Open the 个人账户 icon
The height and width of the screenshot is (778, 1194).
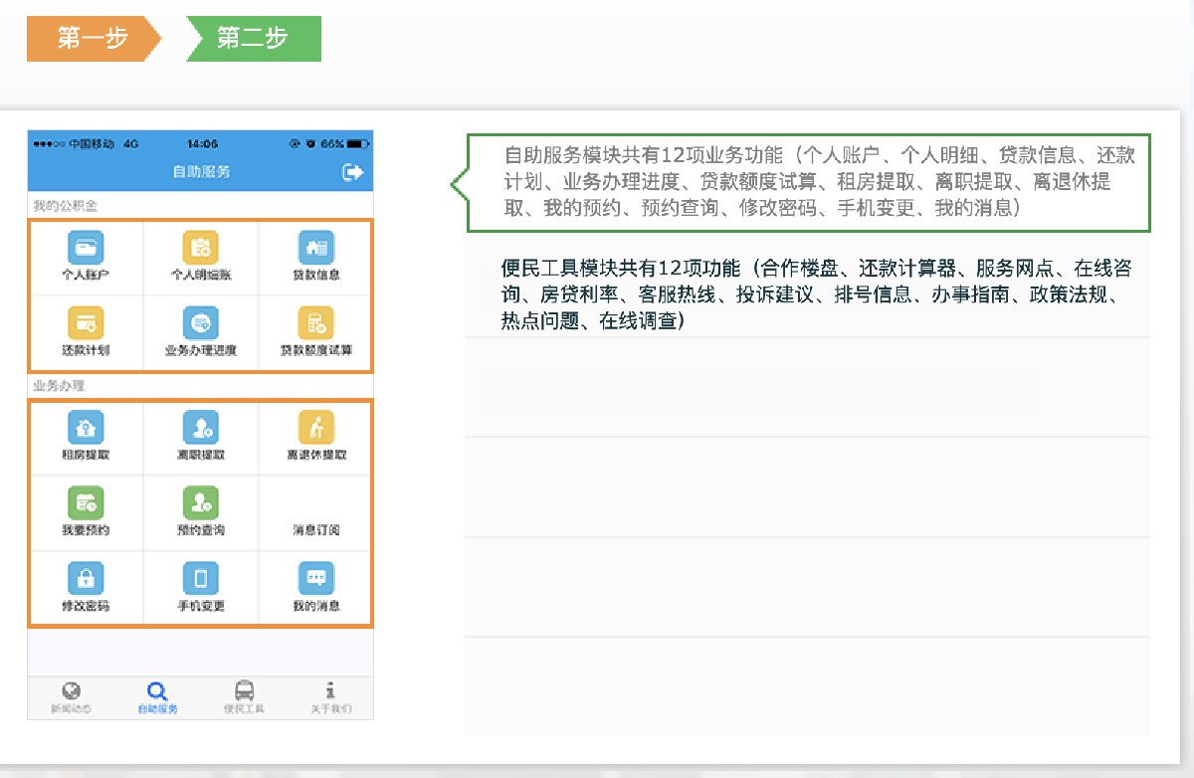[86, 247]
